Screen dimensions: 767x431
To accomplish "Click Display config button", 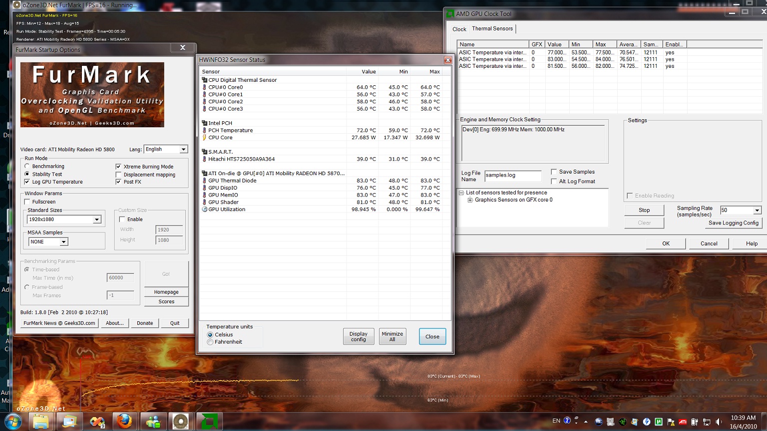I will click(x=358, y=337).
